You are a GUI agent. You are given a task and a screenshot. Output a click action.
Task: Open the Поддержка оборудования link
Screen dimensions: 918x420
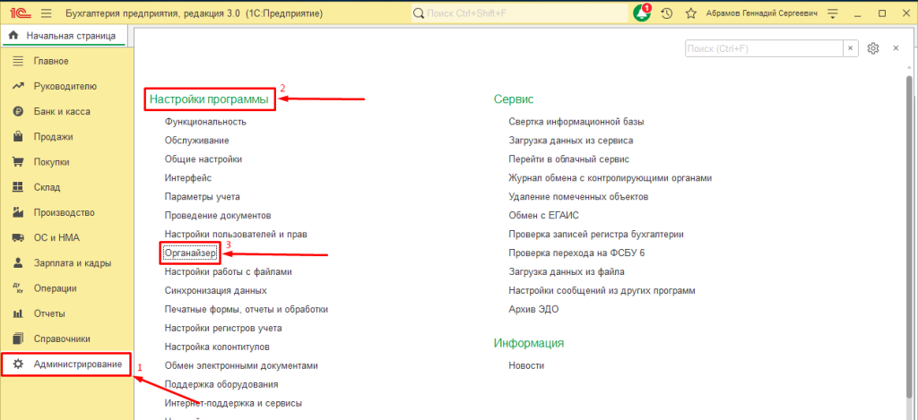[x=221, y=384]
